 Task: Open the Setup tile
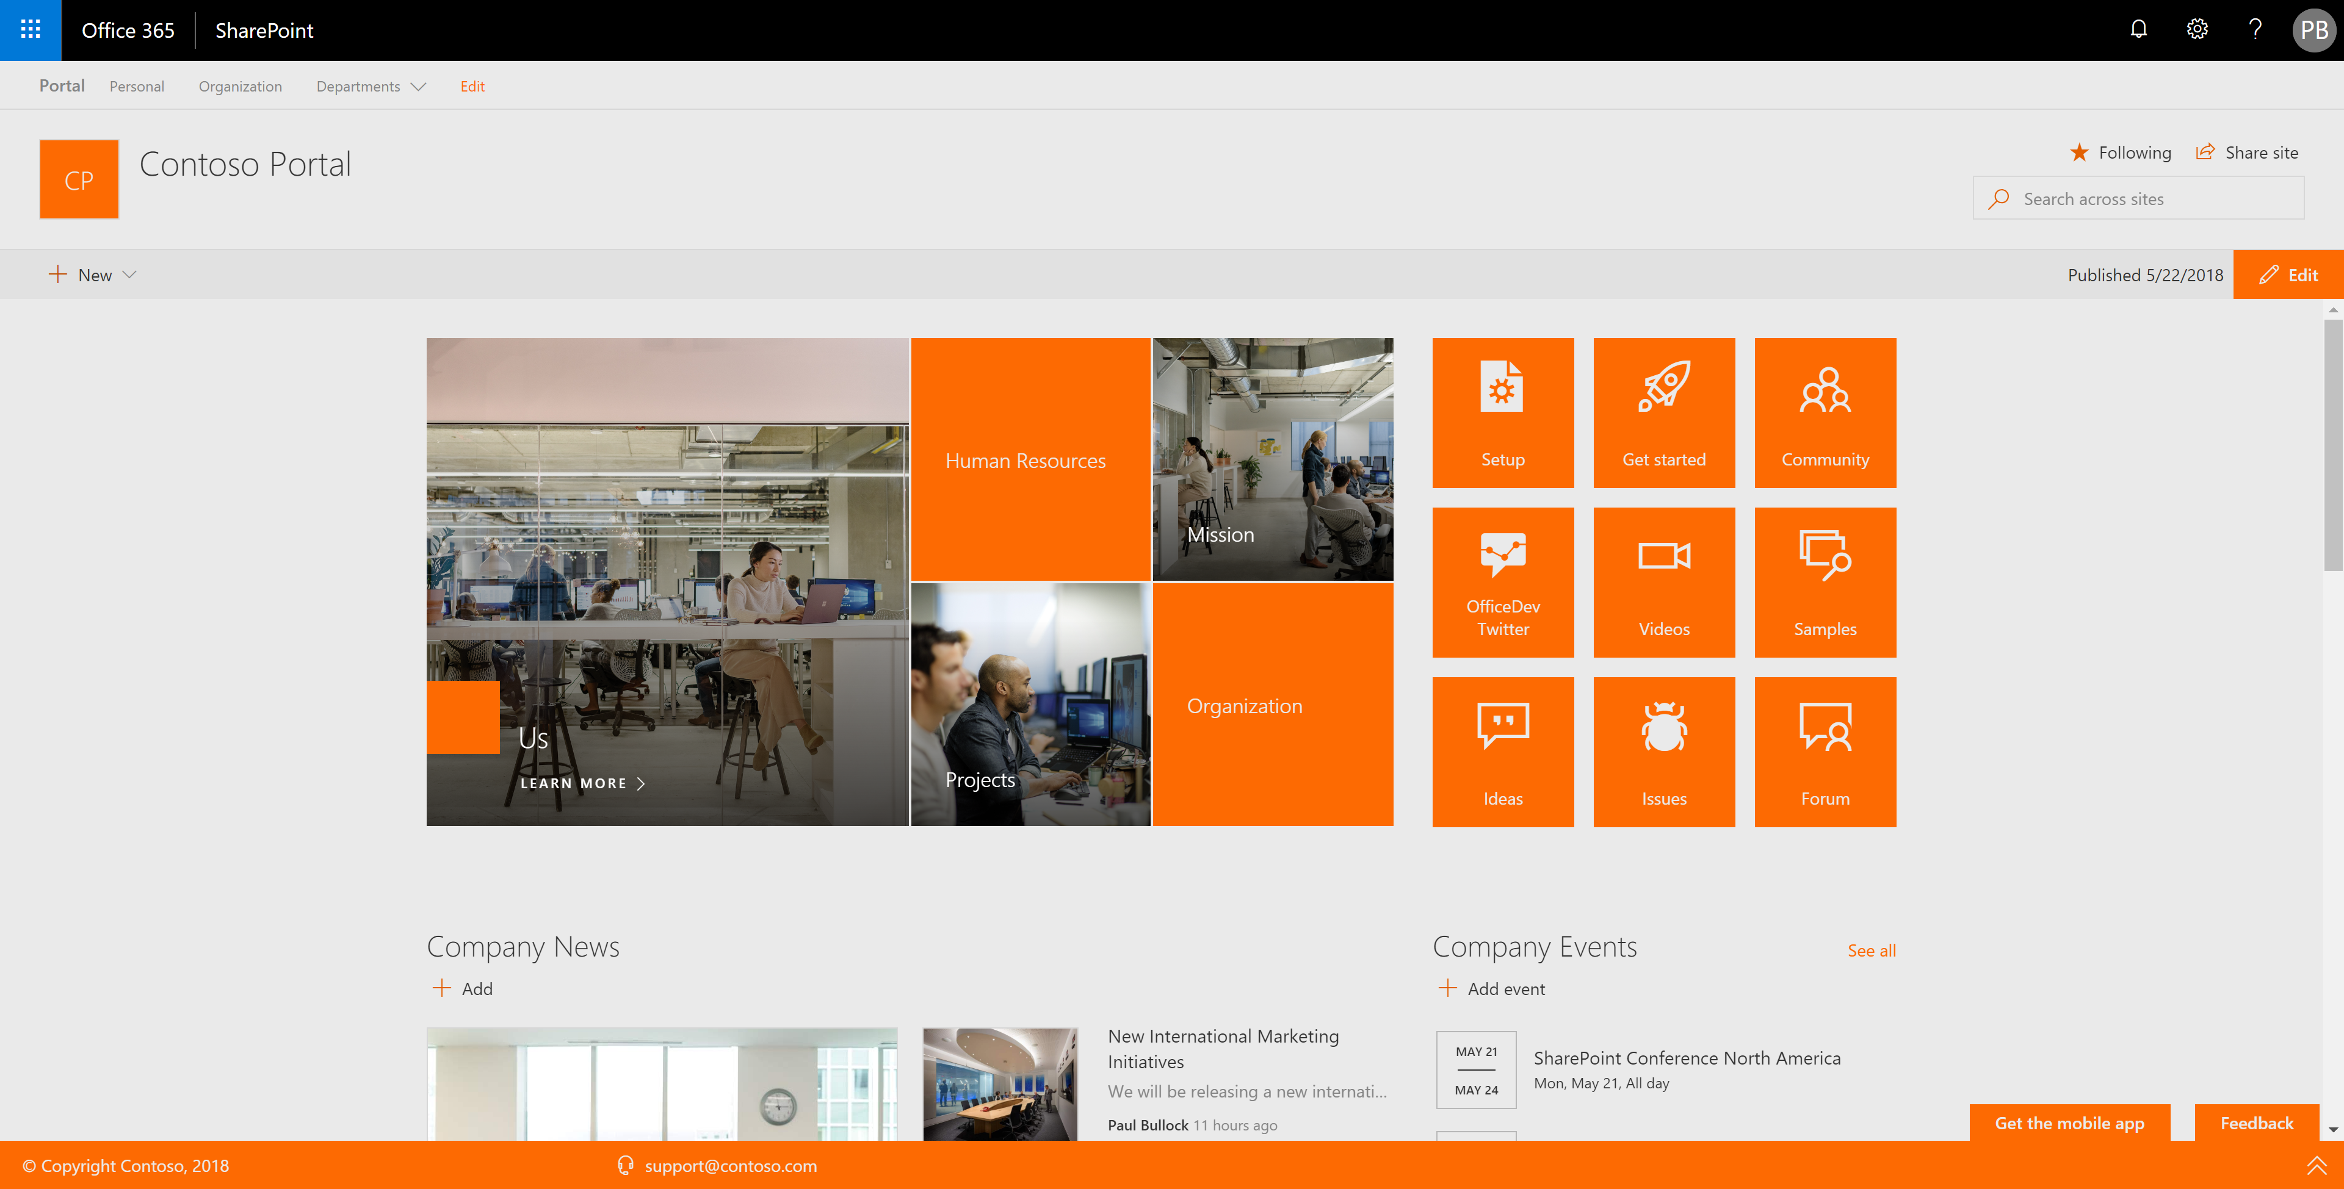pyautogui.click(x=1502, y=412)
